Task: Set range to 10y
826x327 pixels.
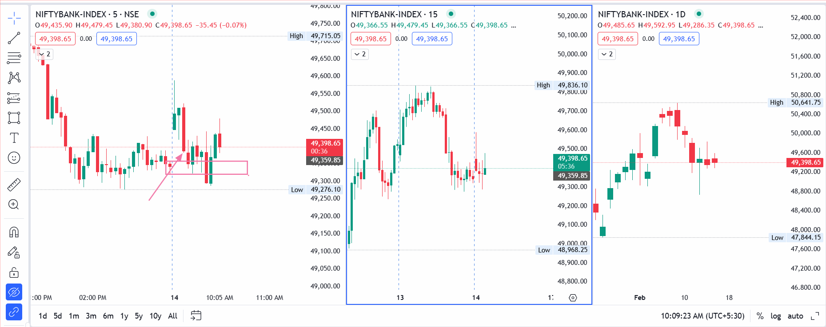Action: click(x=155, y=316)
